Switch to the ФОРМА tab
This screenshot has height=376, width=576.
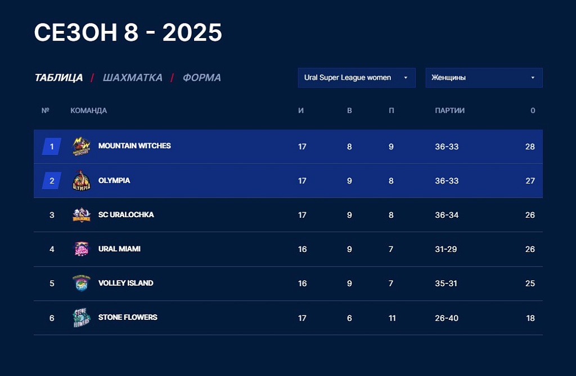pyautogui.click(x=202, y=77)
